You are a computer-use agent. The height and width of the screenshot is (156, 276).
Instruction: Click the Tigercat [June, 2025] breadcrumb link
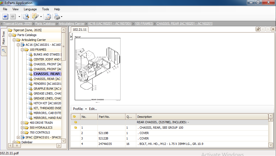[17, 23]
